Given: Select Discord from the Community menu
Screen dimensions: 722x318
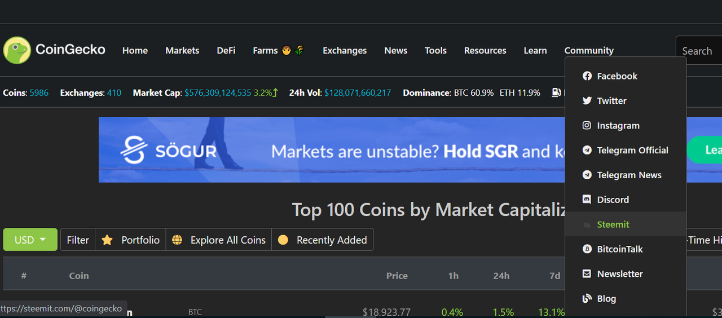Looking at the screenshot, I should [x=626, y=200].
